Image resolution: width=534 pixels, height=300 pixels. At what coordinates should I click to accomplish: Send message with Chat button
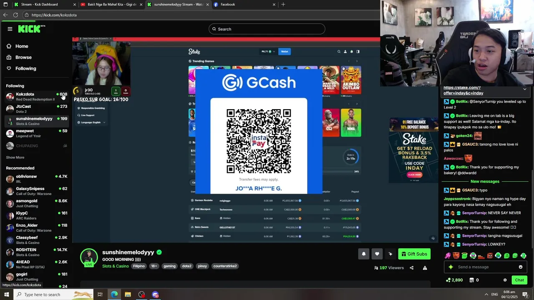point(519,280)
